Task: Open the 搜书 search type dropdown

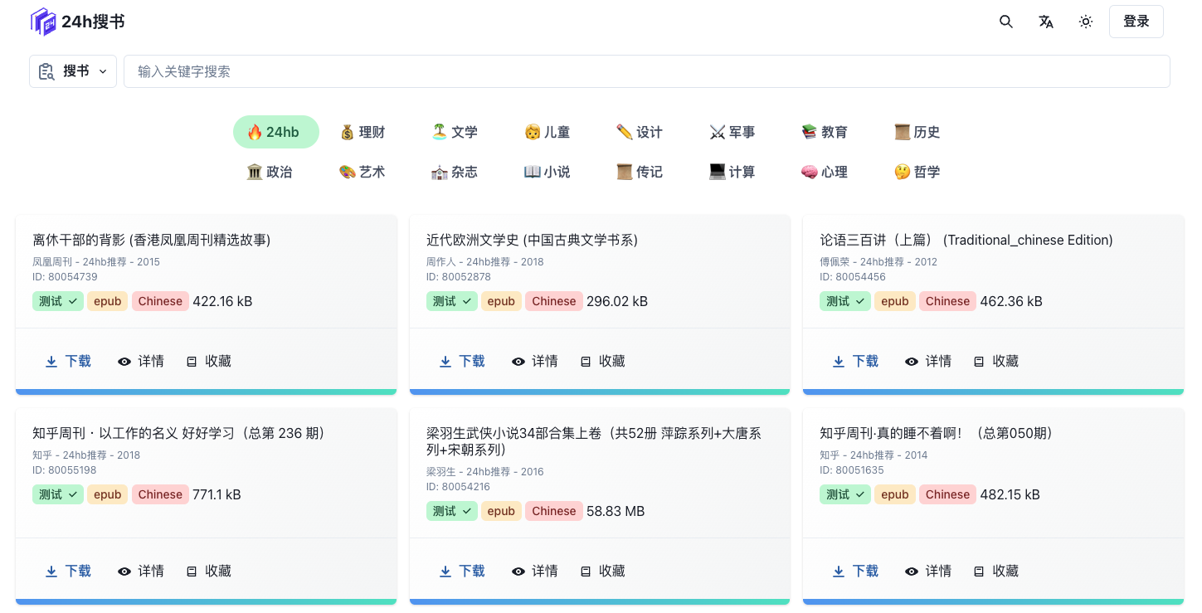Action: pyautogui.click(x=73, y=71)
